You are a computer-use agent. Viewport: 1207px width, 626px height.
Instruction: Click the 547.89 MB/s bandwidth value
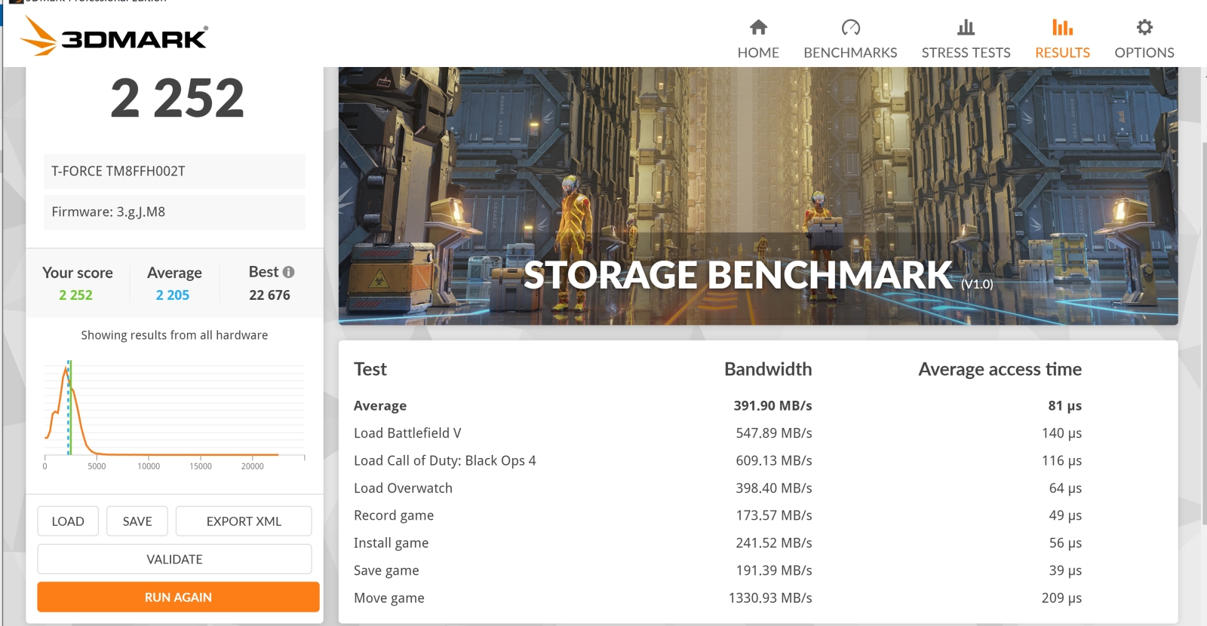(774, 433)
